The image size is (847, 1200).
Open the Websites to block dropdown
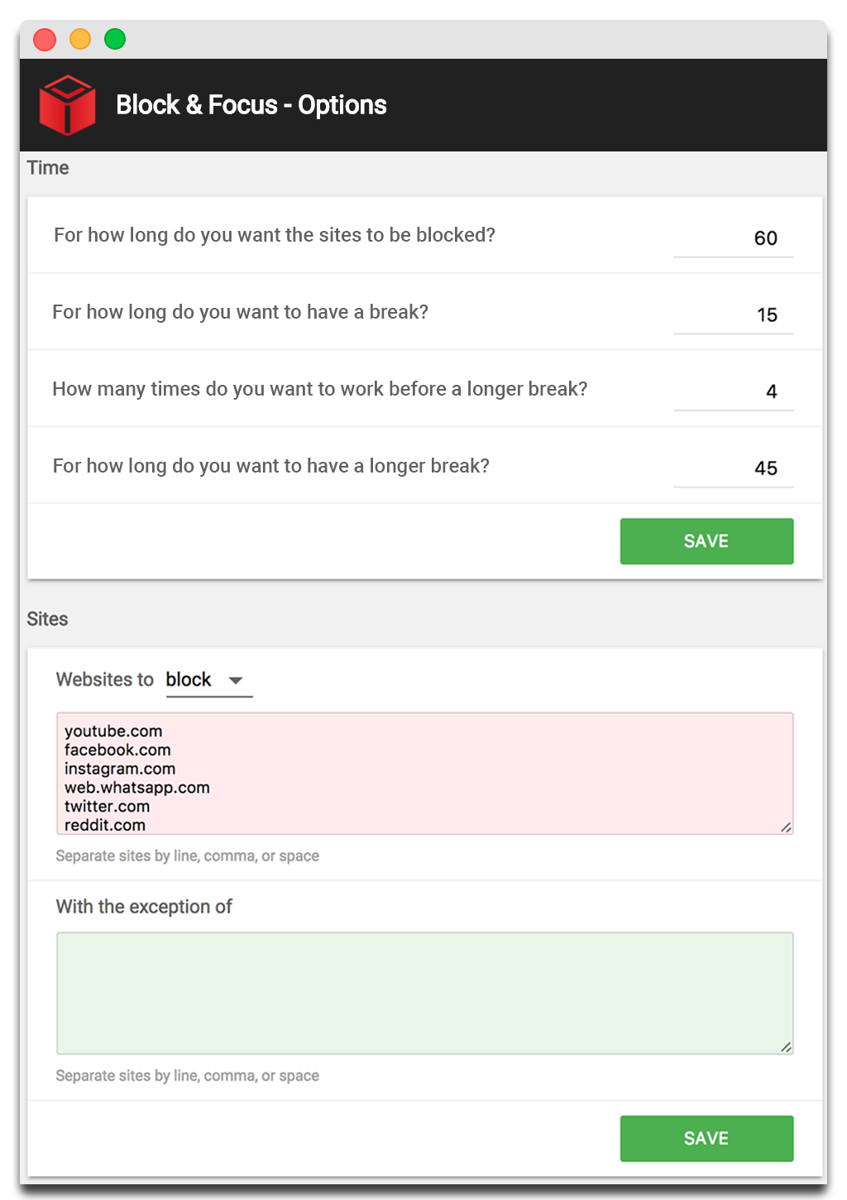point(208,680)
